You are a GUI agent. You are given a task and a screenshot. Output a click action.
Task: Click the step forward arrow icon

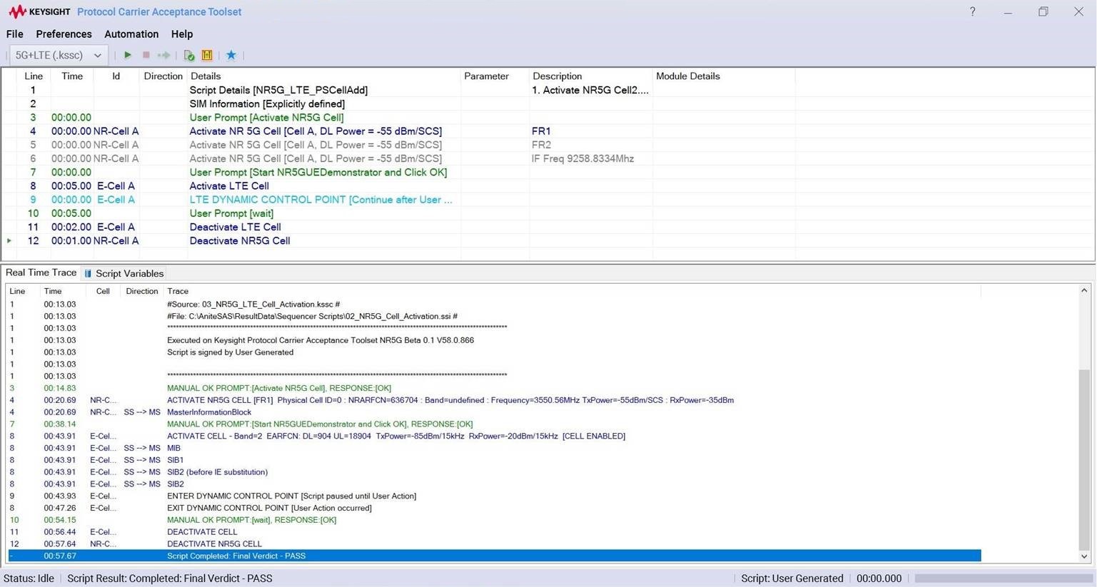tap(164, 55)
